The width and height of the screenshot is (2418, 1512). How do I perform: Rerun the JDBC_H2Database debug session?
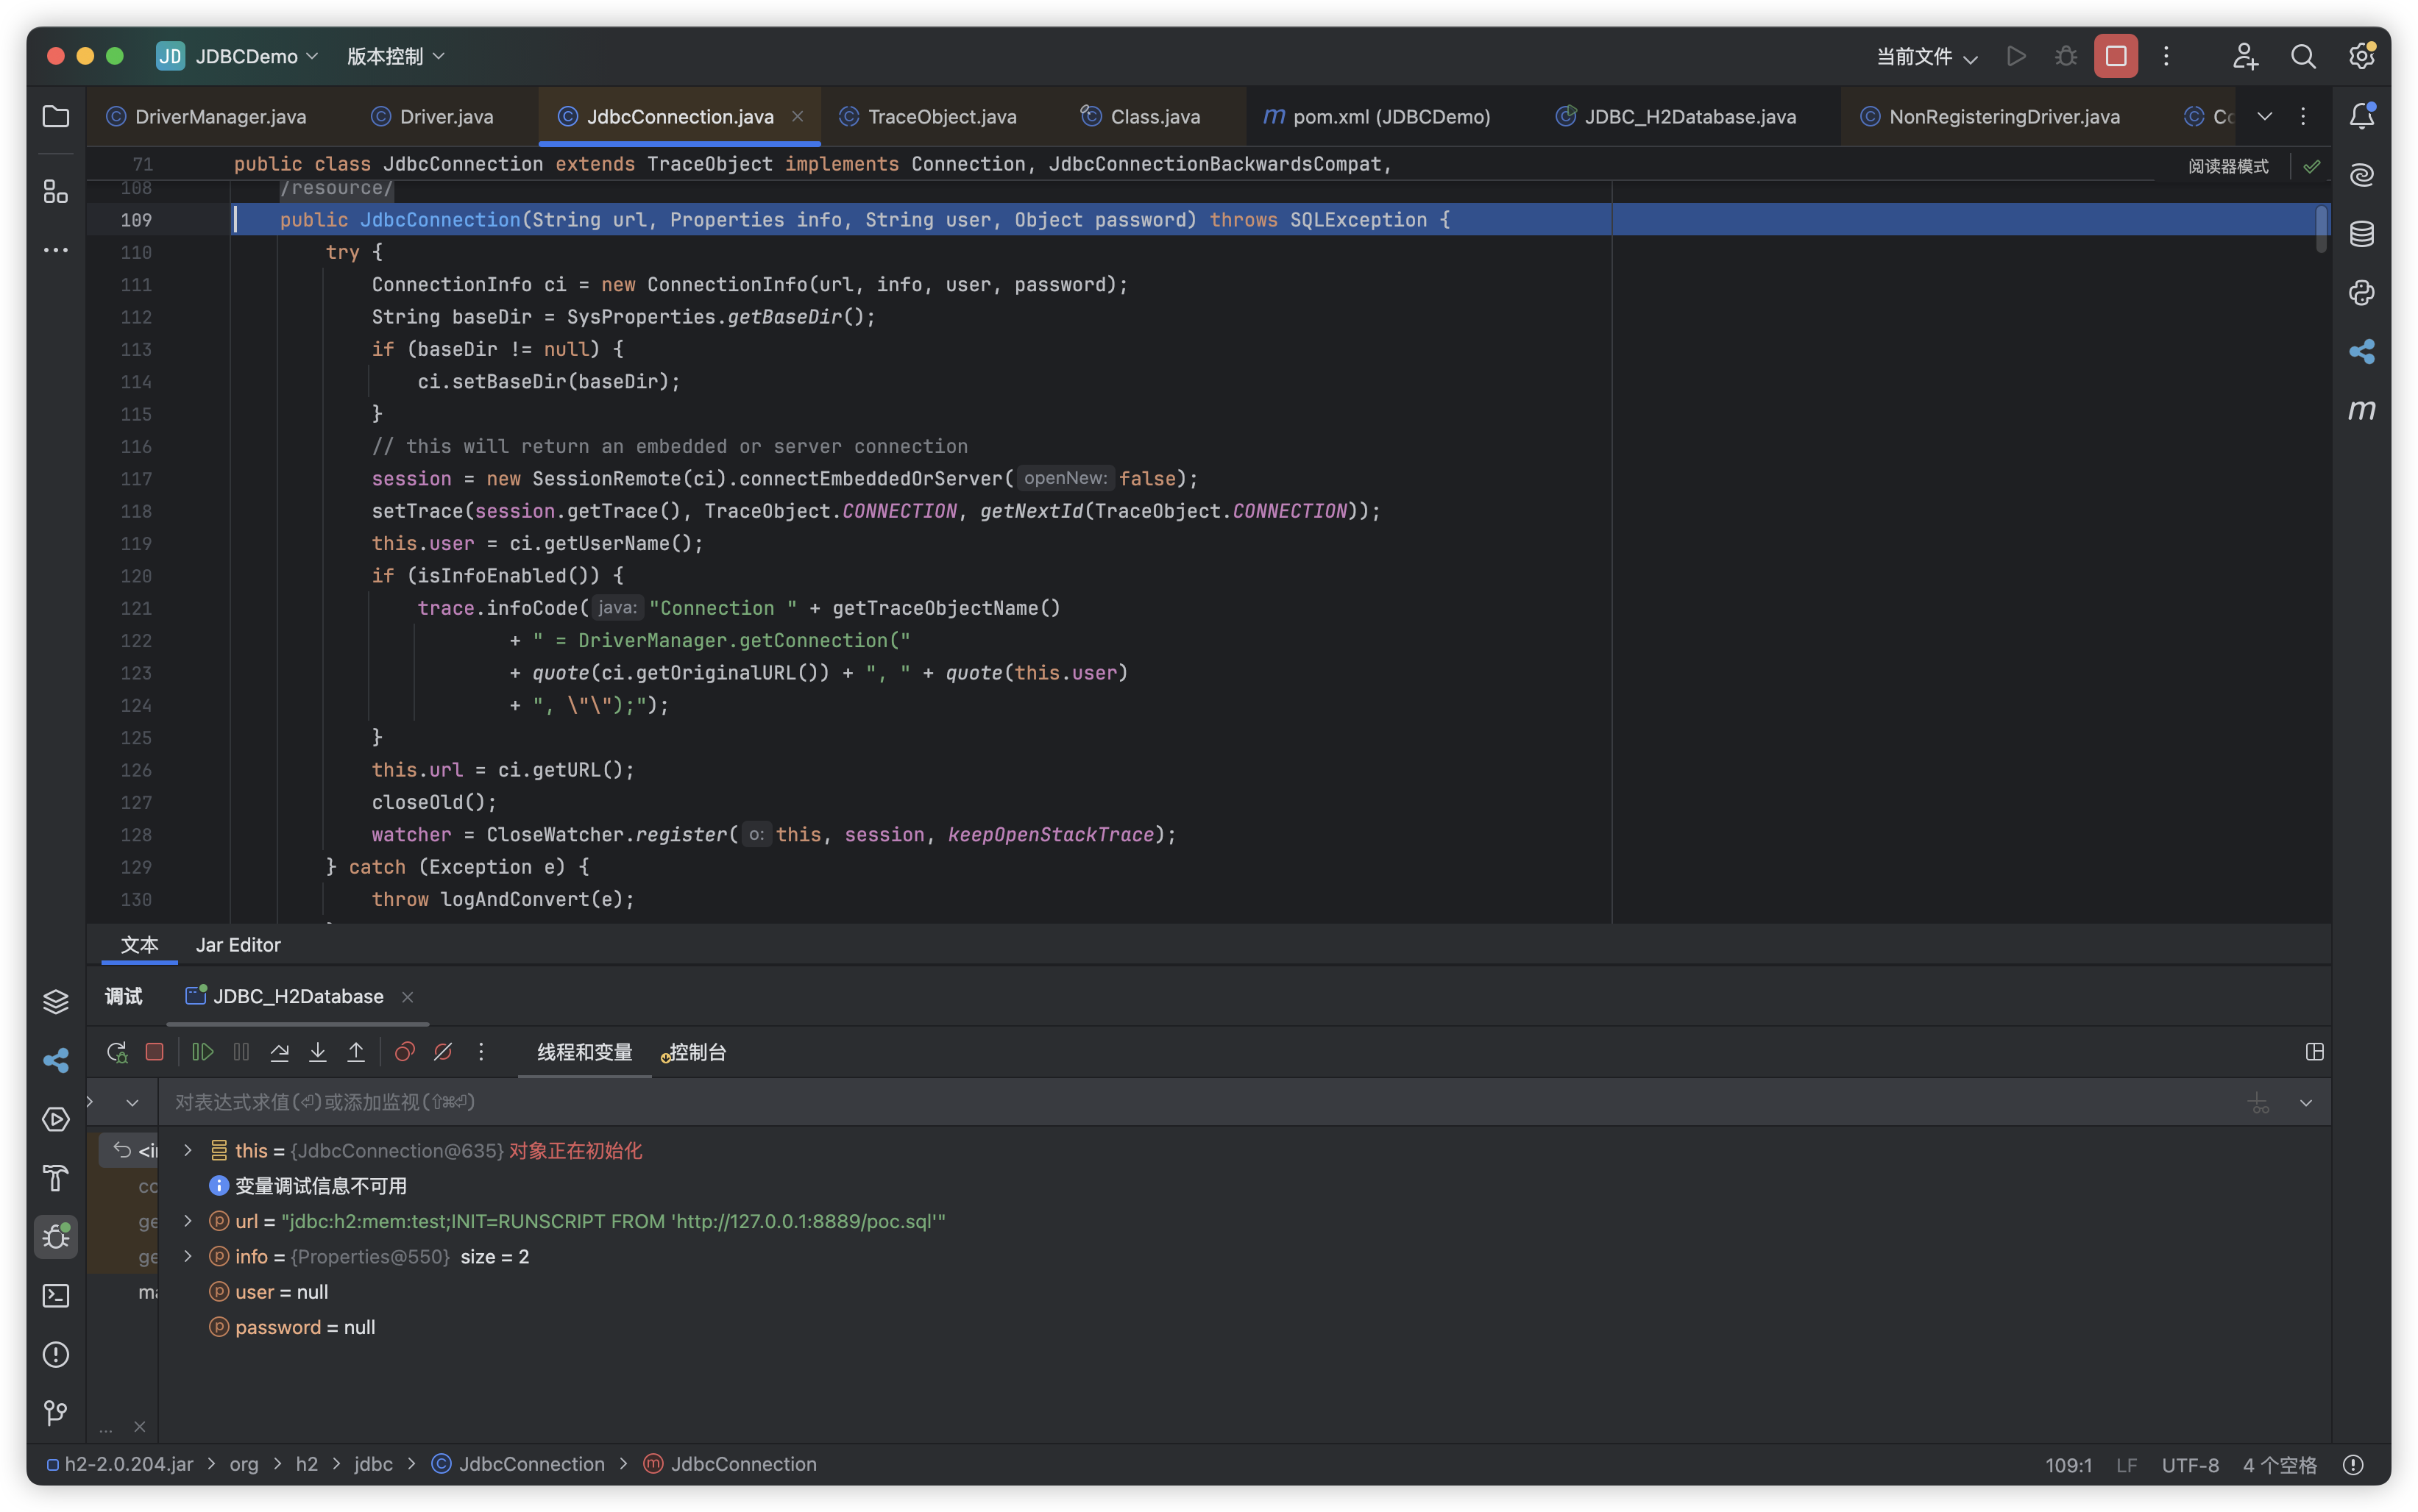[117, 1052]
